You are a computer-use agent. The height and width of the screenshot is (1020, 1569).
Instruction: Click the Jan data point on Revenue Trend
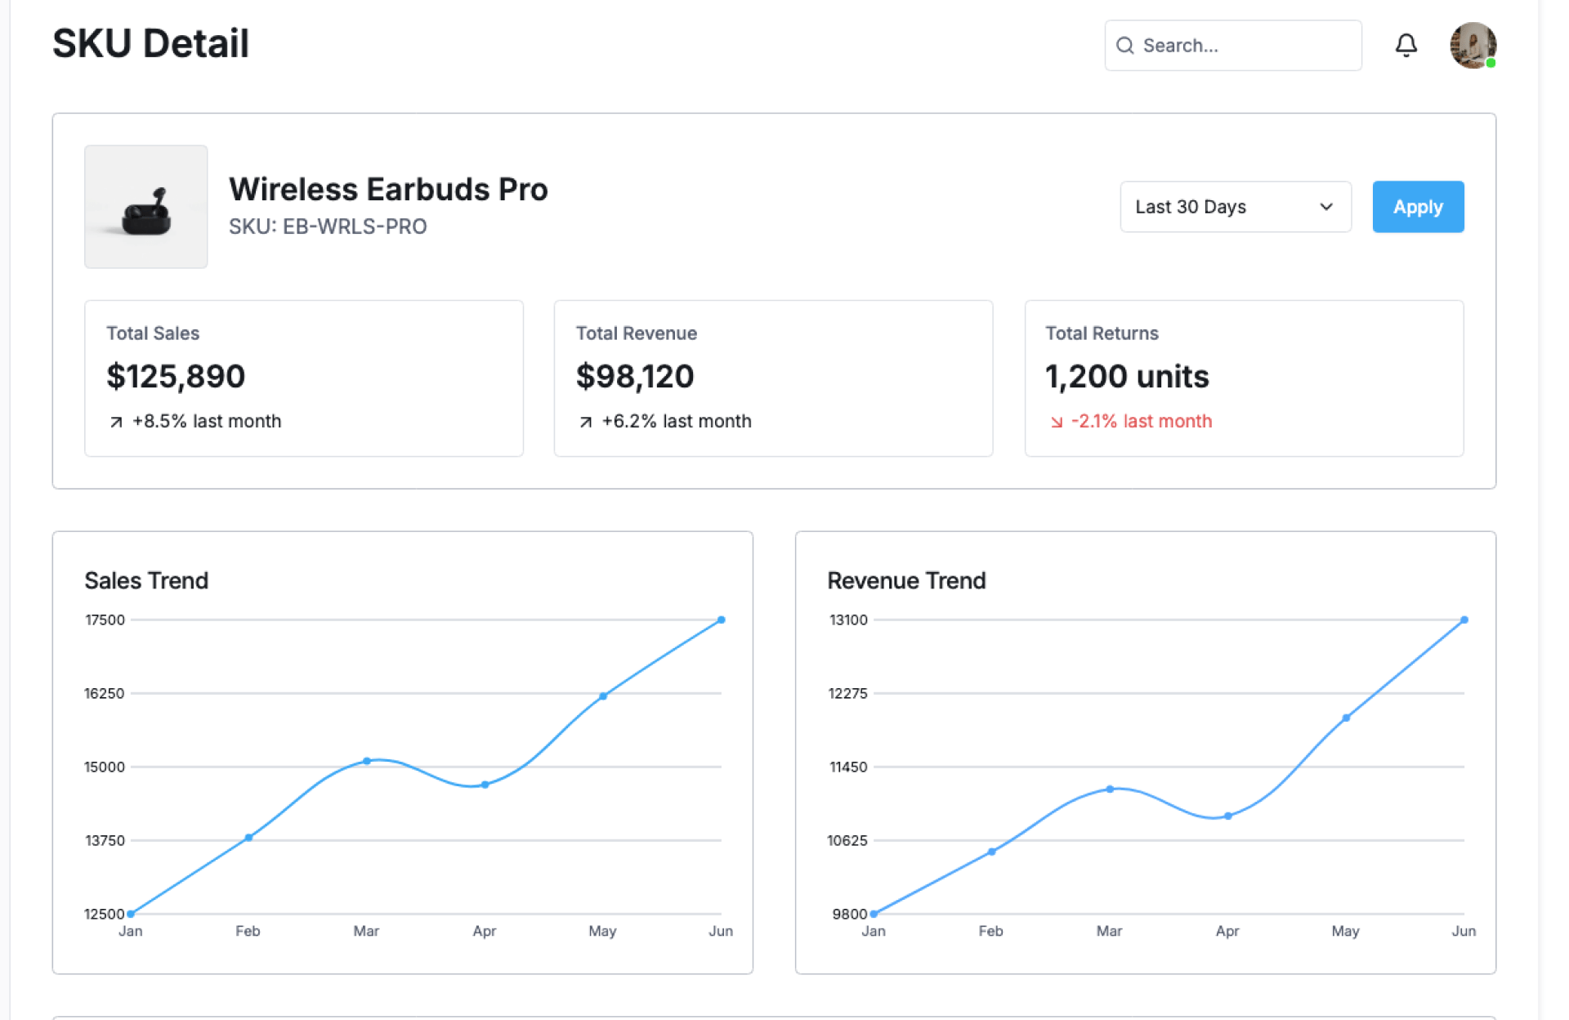click(x=874, y=914)
